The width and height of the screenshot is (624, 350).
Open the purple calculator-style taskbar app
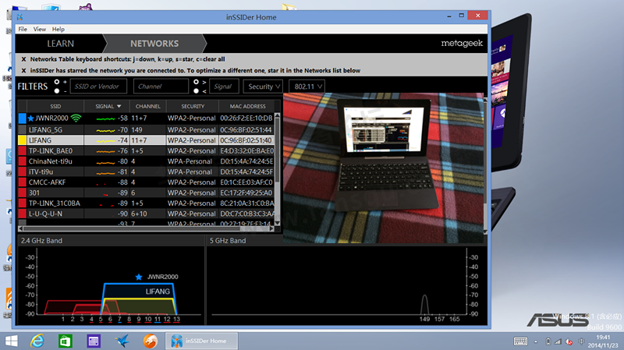point(94,341)
